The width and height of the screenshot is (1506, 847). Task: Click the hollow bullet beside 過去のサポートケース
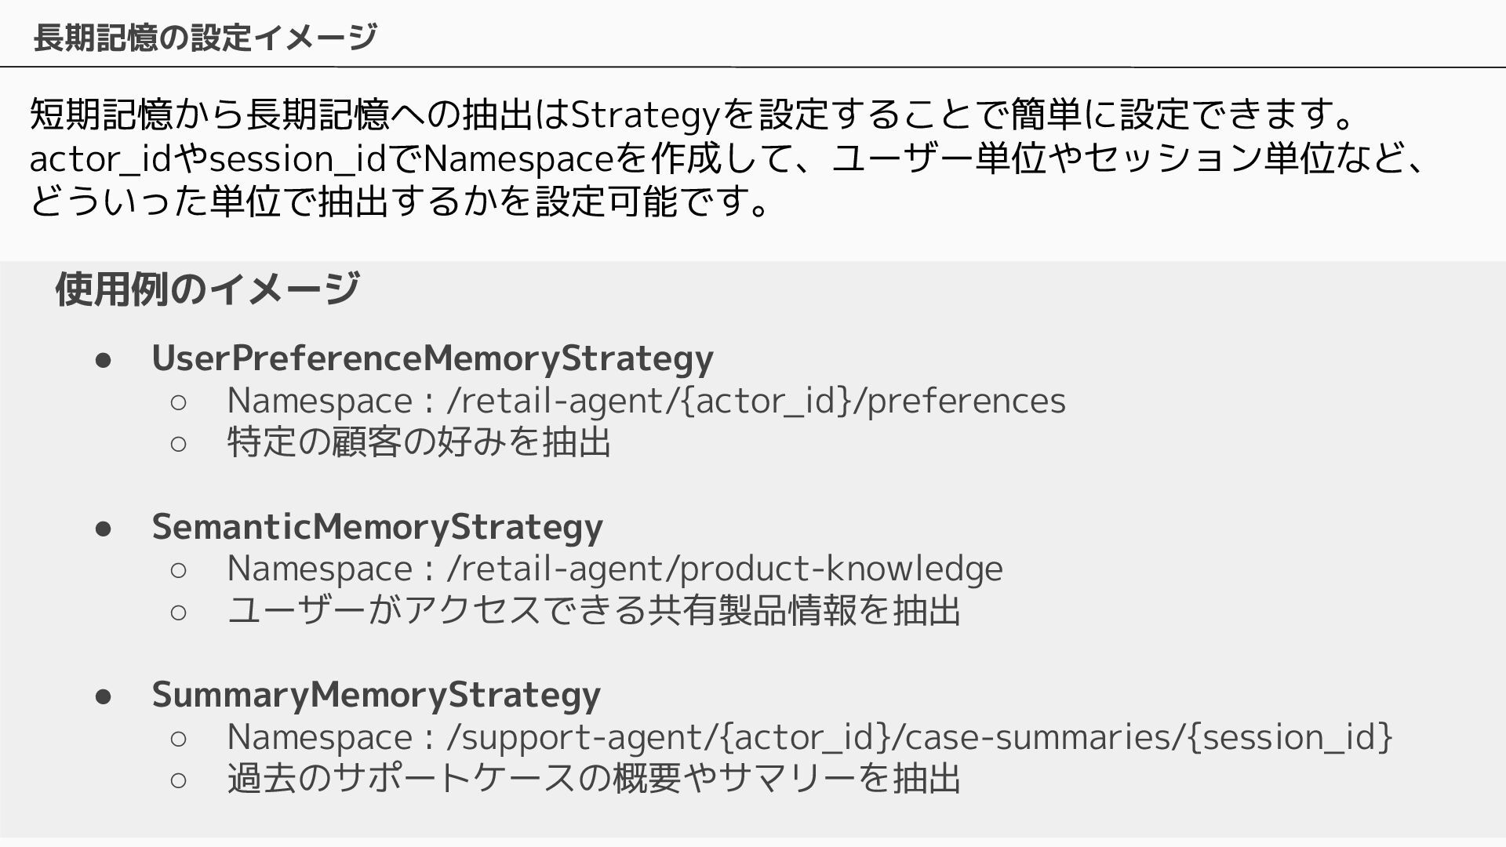click(x=178, y=780)
